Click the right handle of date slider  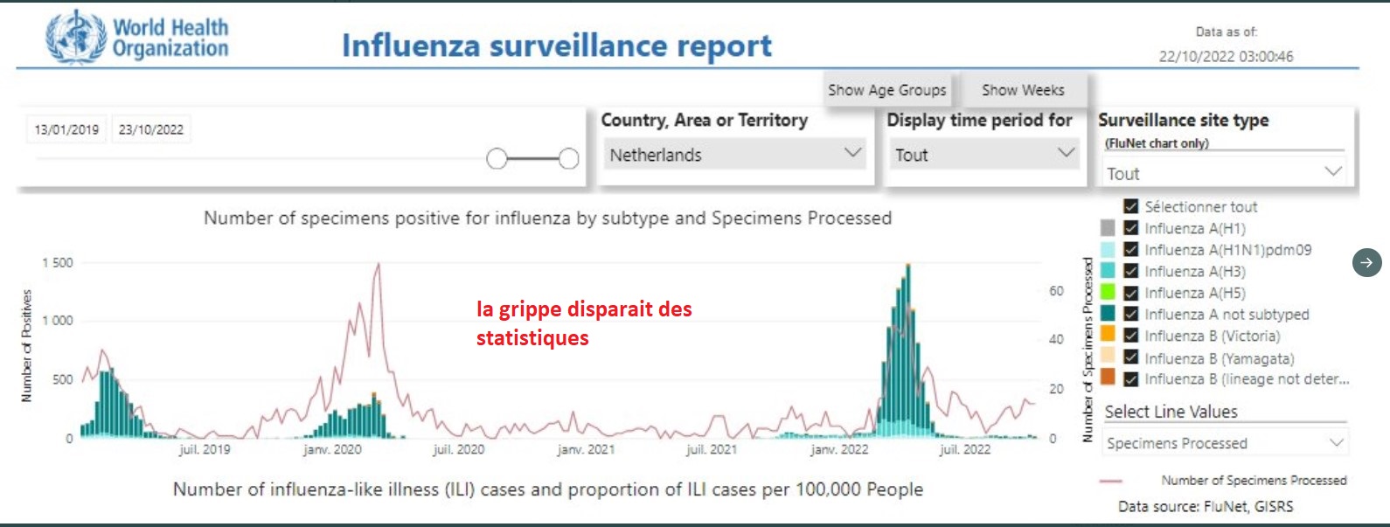569,158
